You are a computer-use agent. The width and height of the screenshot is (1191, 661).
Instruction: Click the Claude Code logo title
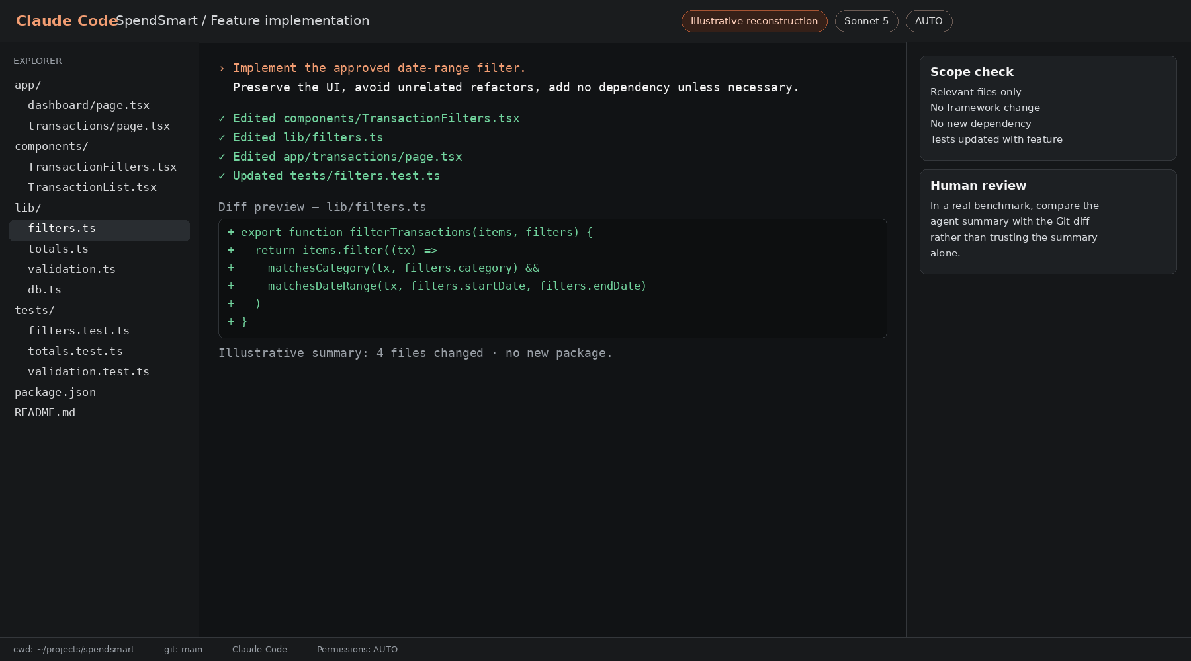66,20
